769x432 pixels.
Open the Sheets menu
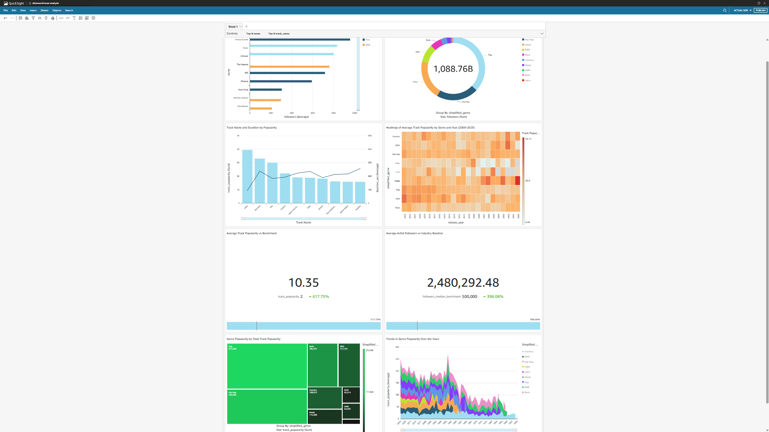(x=44, y=10)
